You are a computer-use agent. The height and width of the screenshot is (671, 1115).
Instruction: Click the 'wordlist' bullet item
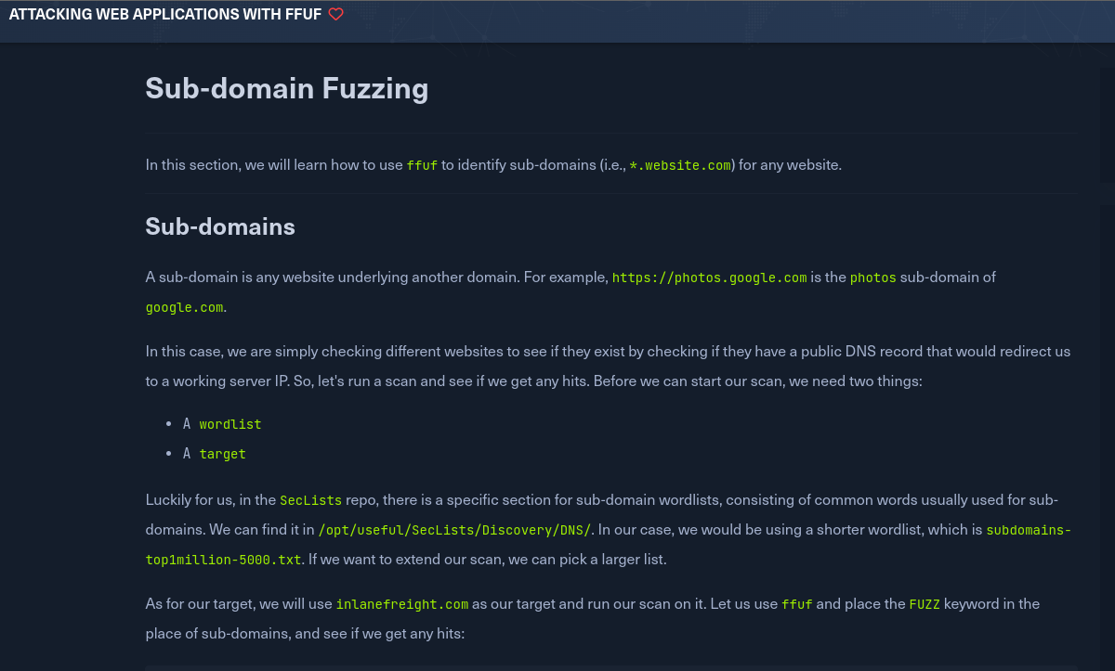(230, 424)
